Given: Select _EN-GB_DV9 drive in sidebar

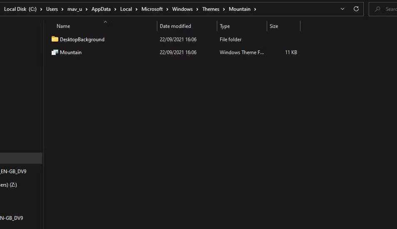Looking at the screenshot, I should 13,172.
